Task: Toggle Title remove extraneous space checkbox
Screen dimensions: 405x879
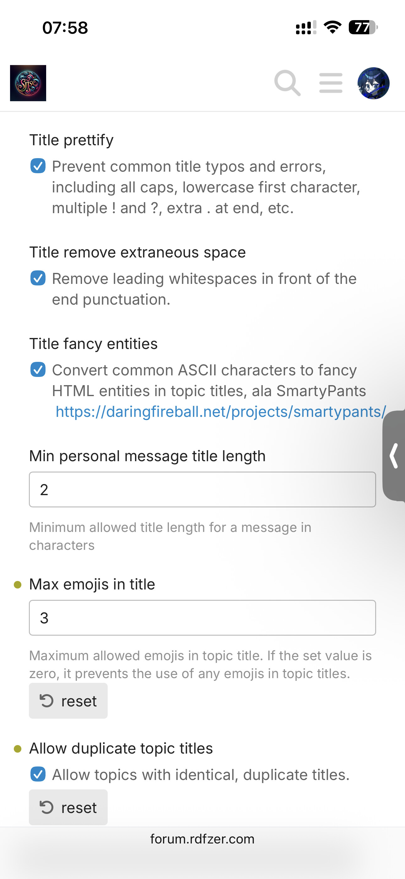Action: 38,278
